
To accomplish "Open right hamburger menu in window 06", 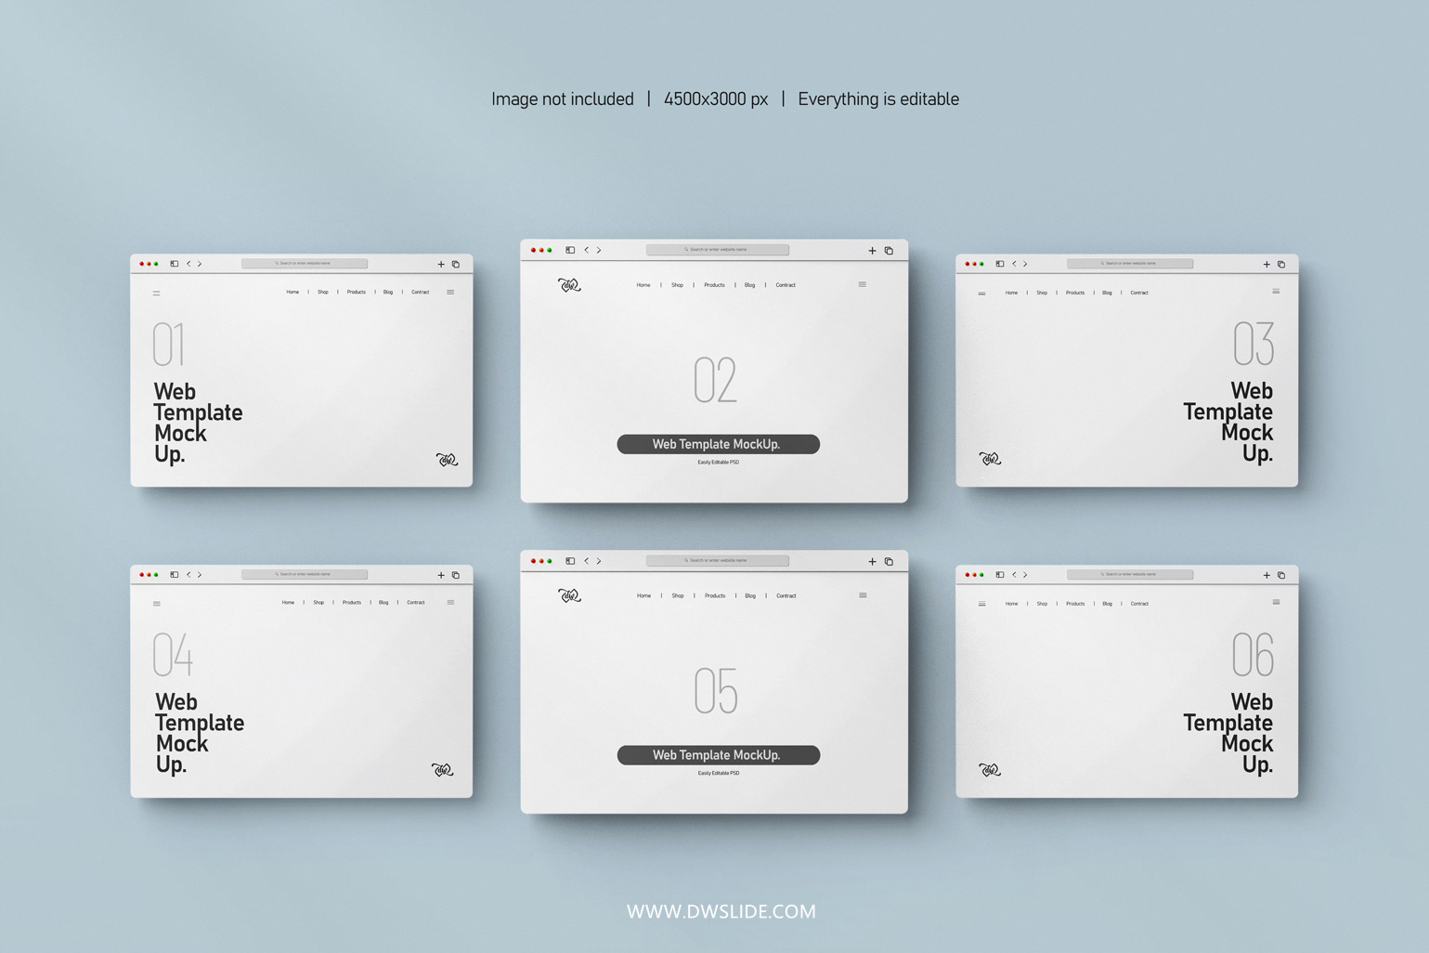I will click(x=1276, y=602).
